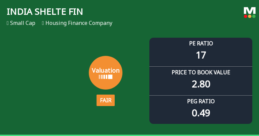Click the icon before Housing Finance Company

point(43,23)
